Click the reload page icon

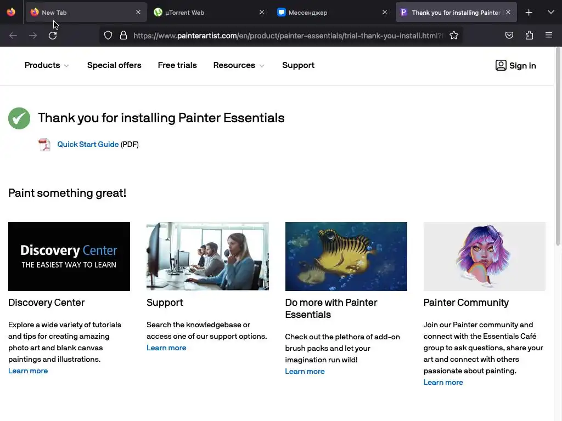click(53, 36)
